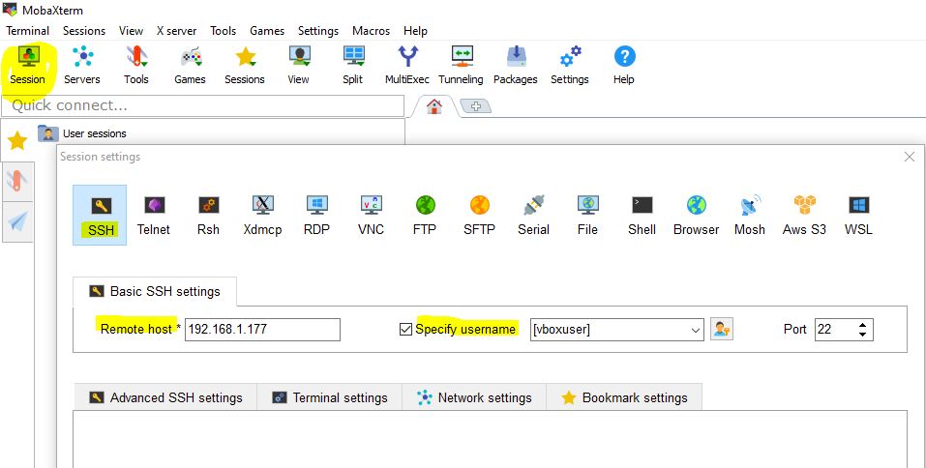Choose the Aws S3 session type

(x=804, y=215)
